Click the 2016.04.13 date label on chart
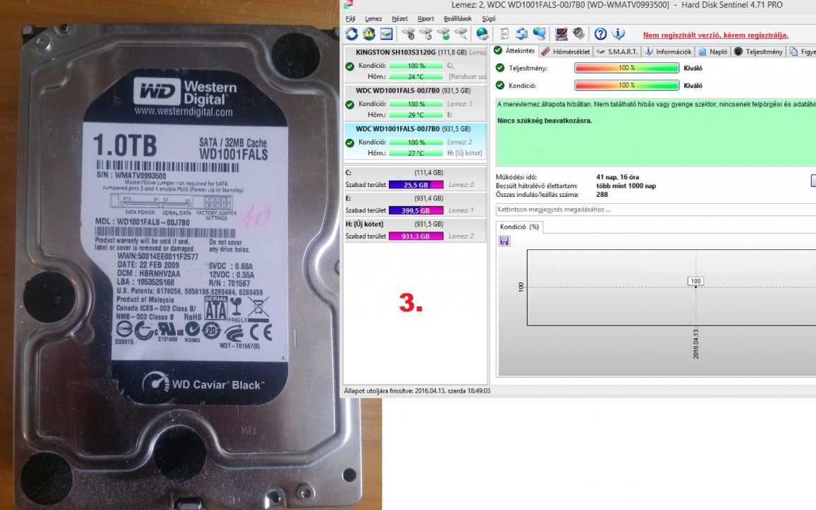The image size is (816, 510). coord(696,344)
